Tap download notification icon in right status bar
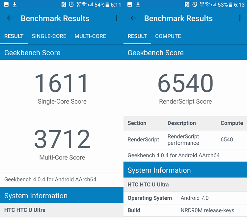 [x=138, y=5]
